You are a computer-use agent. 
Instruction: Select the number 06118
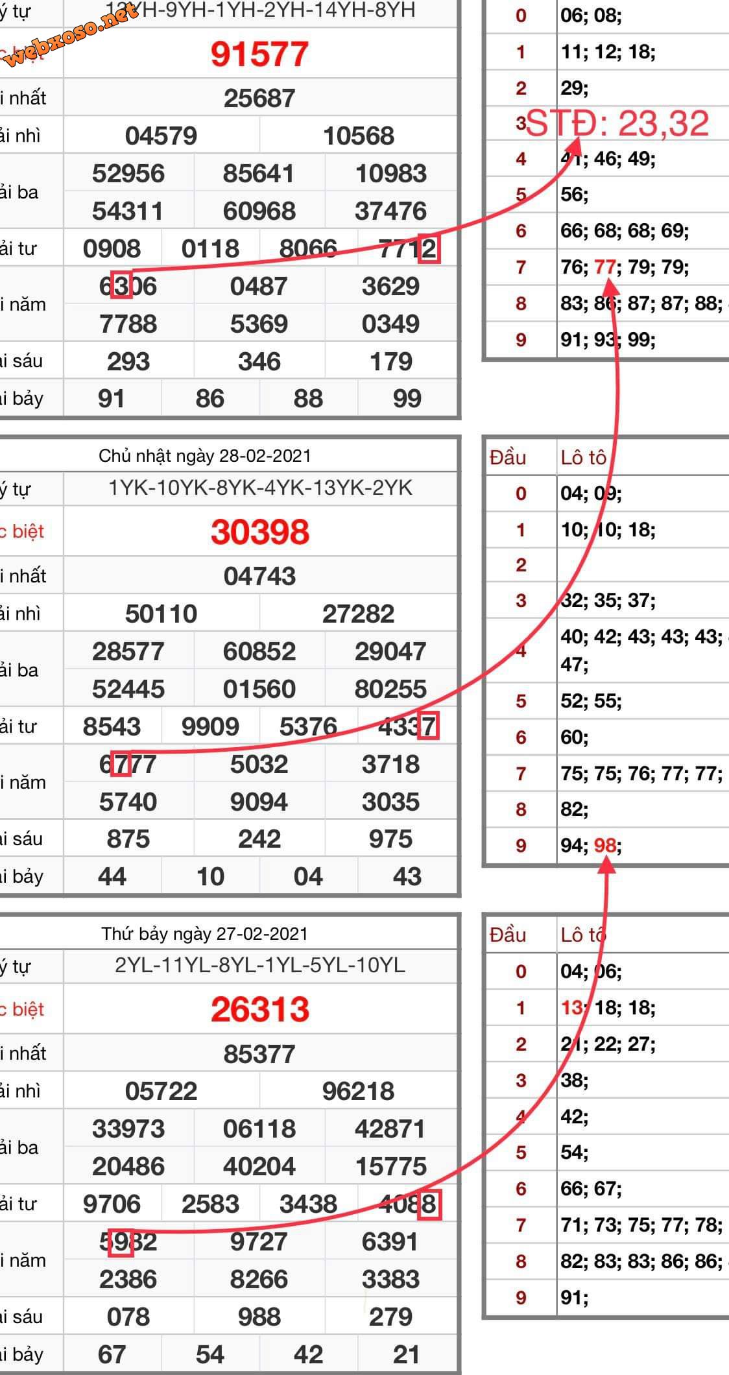pos(259,1129)
